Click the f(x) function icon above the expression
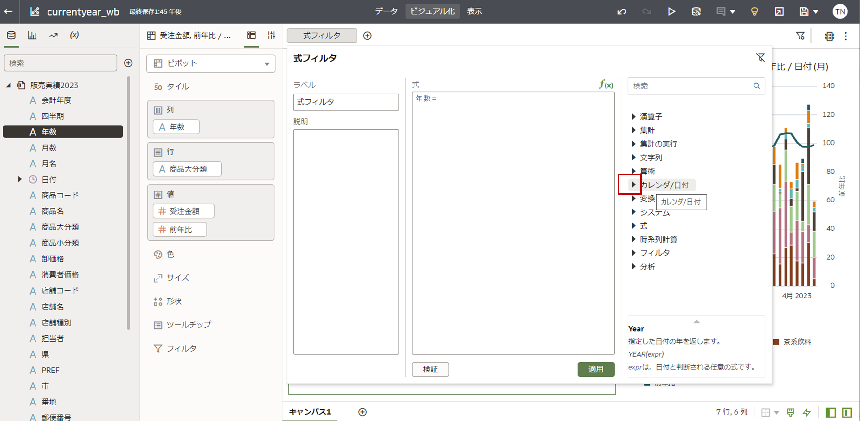The height and width of the screenshot is (421, 860). (x=606, y=85)
